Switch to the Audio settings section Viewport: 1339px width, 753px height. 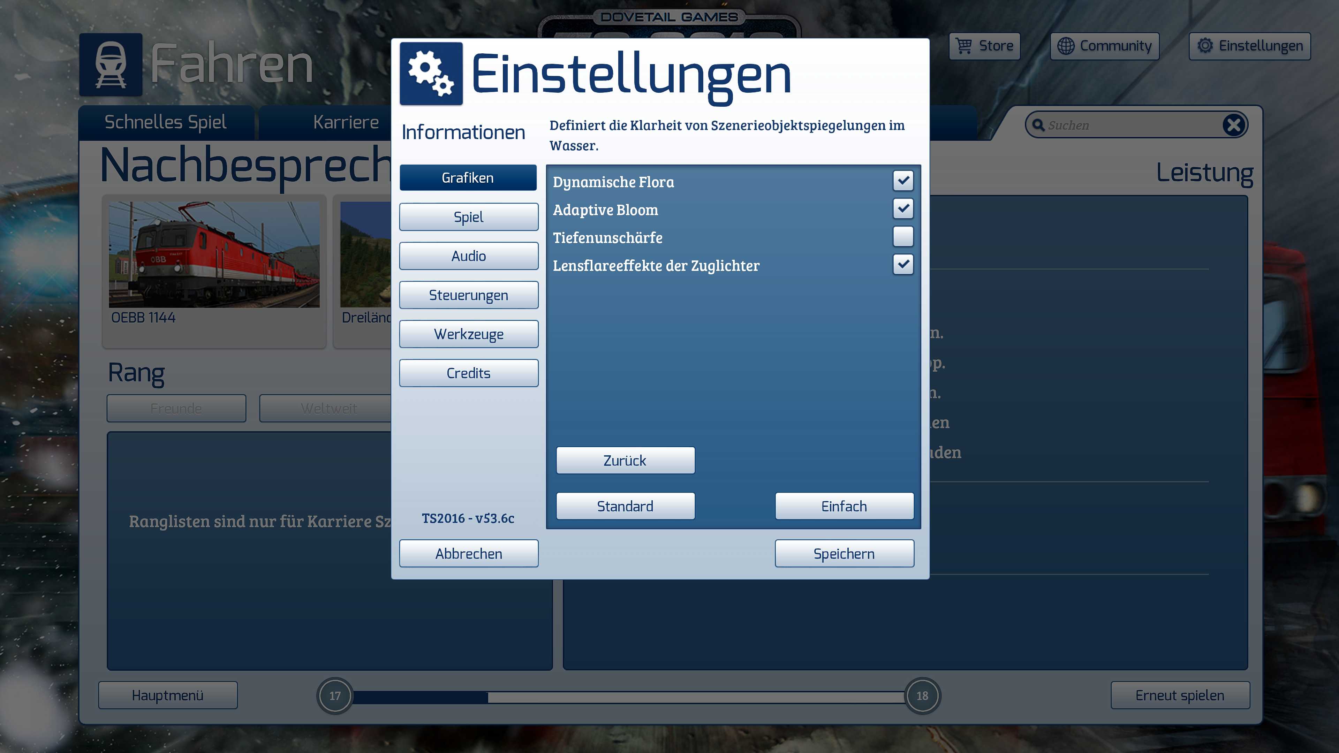click(x=468, y=256)
